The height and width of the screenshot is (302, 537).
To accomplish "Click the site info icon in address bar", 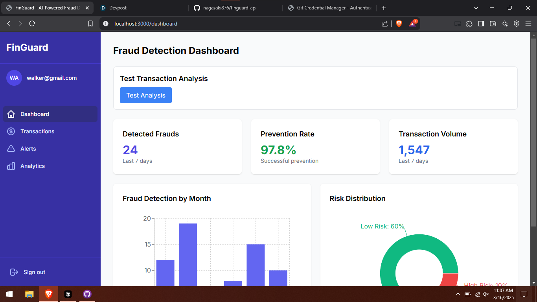I will (x=105, y=24).
